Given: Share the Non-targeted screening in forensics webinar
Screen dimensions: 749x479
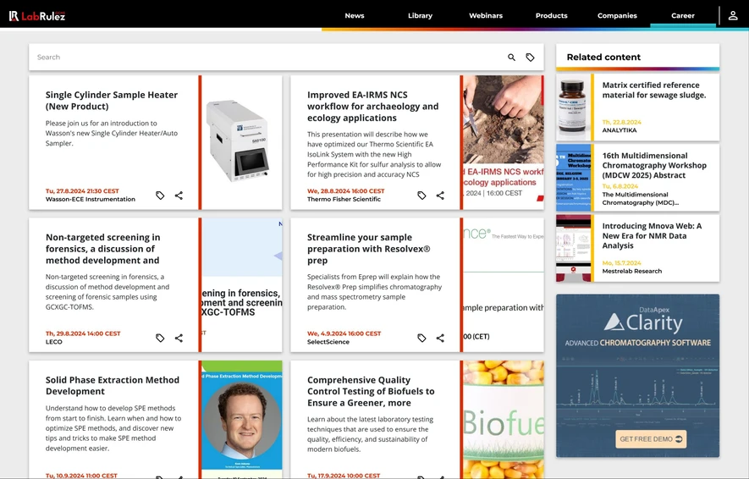Looking at the screenshot, I should click(179, 339).
